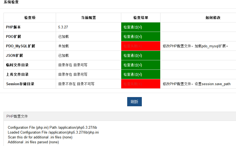Image resolution: width=236 pixels, height=146 pixels.
Task: Click green pass result for 上传文件目录
Action: tap(141, 75)
